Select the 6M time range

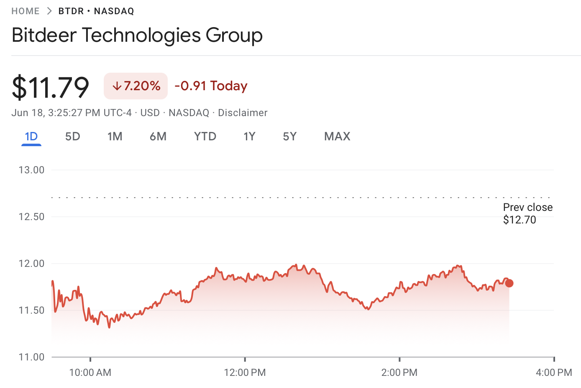[x=158, y=137]
